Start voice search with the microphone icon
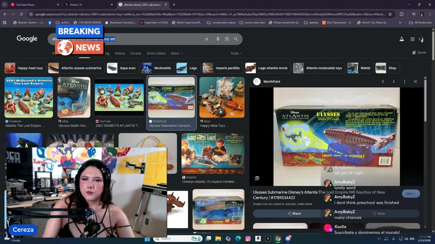Viewport: 435px width, 244px height. tap(218, 39)
